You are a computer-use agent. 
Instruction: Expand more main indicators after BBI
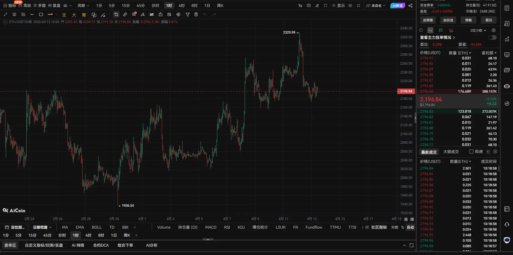[x=135, y=227]
